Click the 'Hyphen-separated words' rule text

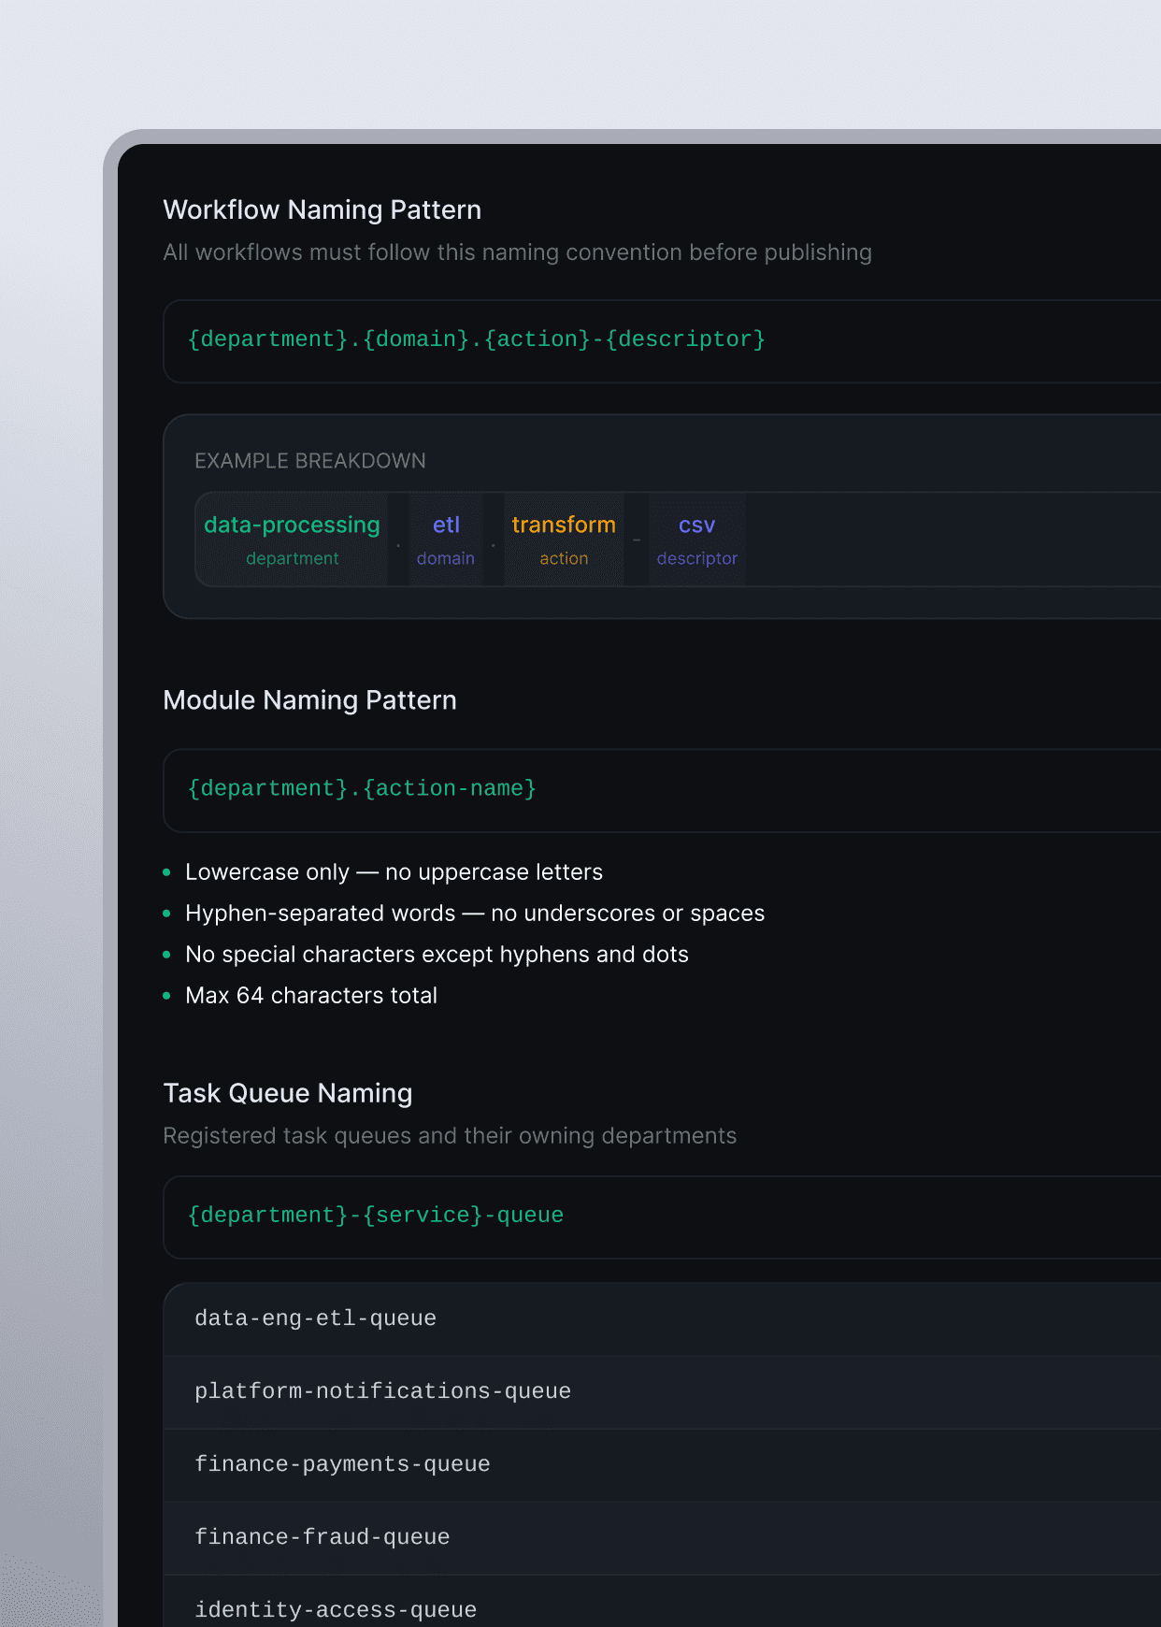tap(475, 914)
